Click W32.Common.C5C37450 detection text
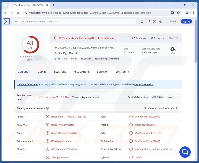This screenshot has width=199, height=163. tap(64, 149)
